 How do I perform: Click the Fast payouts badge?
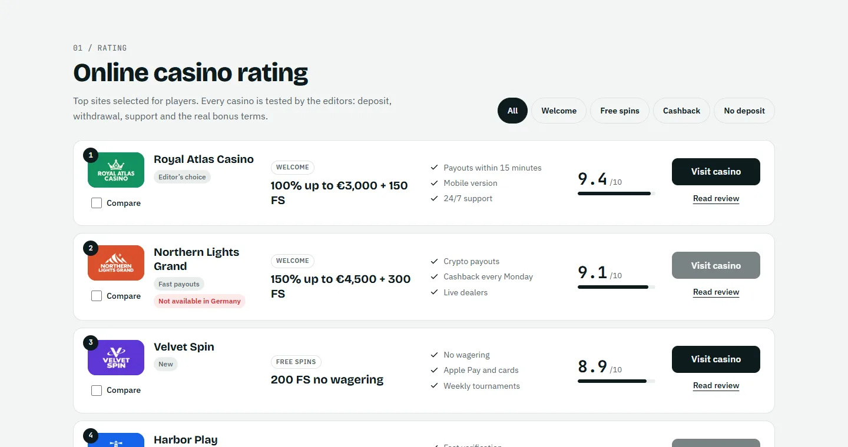(x=179, y=284)
